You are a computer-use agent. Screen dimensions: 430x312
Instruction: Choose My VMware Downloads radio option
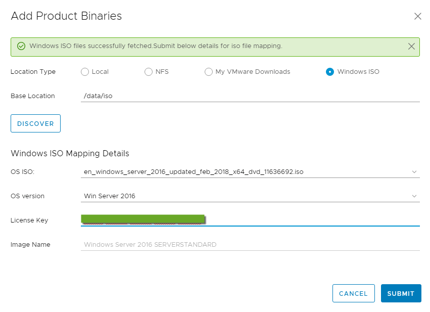209,72
